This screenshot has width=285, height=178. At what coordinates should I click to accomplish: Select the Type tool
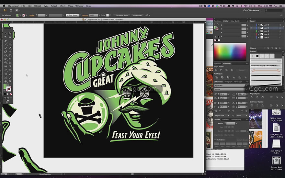10,41
